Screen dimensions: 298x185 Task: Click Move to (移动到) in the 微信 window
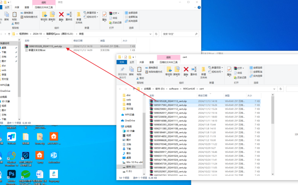click(44, 16)
